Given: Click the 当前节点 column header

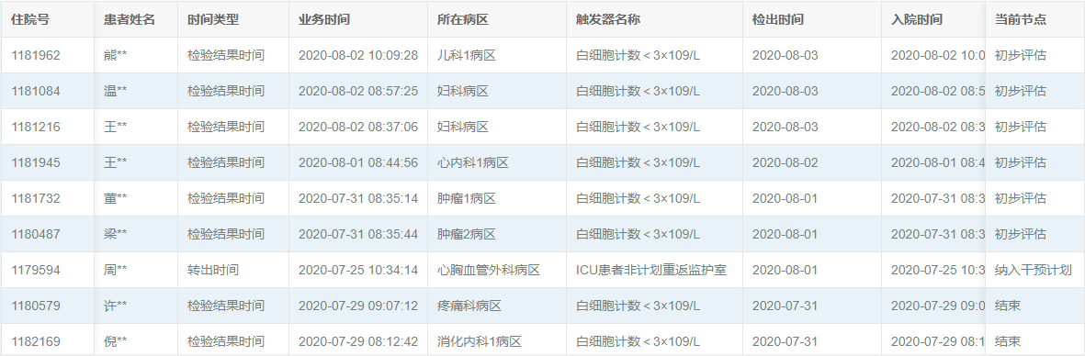Looking at the screenshot, I should [x=1020, y=19].
